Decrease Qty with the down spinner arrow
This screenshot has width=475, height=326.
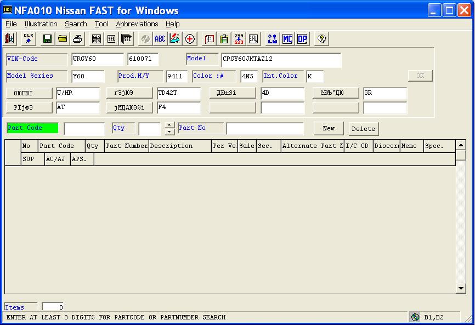coord(169,131)
